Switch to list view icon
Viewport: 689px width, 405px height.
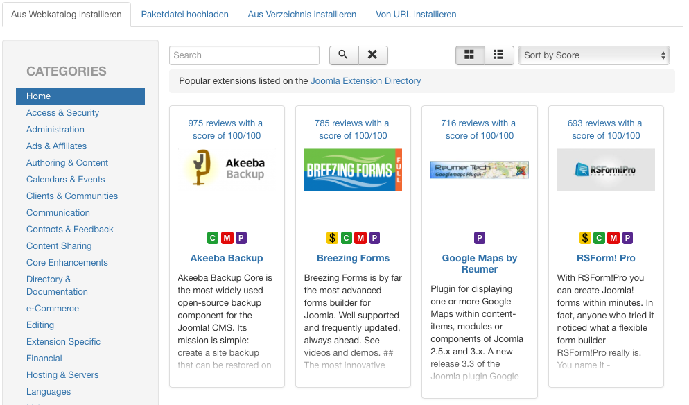[499, 55]
